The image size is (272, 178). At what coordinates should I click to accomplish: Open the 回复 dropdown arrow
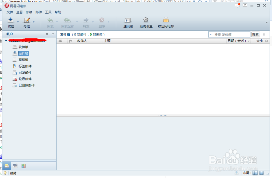pyautogui.click(x=57, y=22)
